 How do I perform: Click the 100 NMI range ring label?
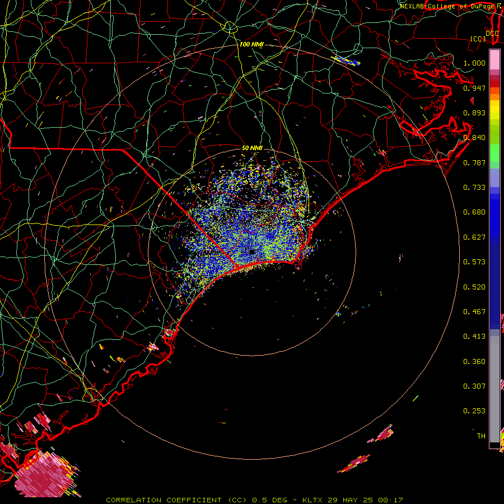pyautogui.click(x=251, y=44)
